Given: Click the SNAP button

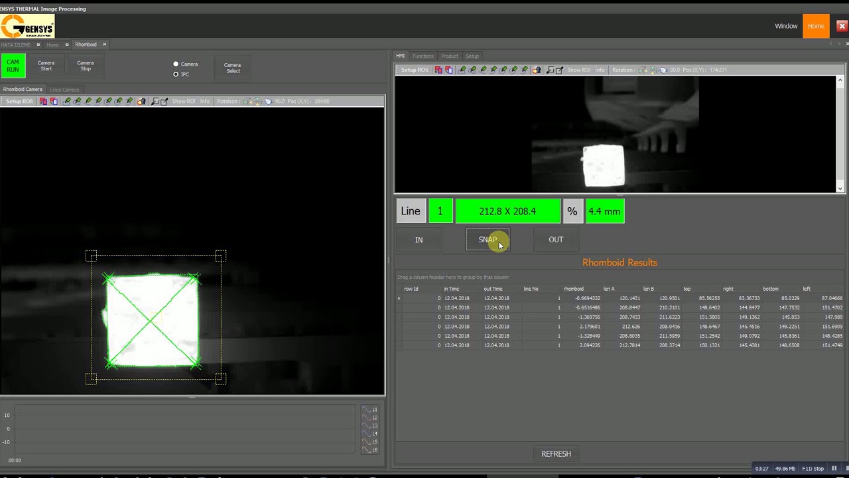Looking at the screenshot, I should pos(488,240).
